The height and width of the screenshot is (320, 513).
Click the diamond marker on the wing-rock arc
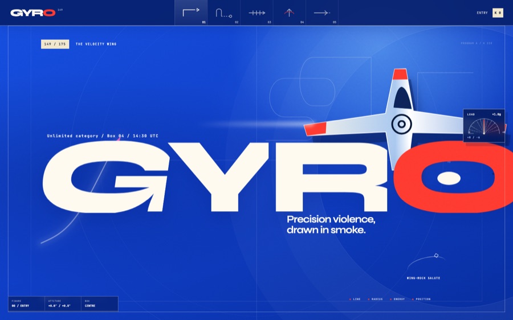[436, 255]
